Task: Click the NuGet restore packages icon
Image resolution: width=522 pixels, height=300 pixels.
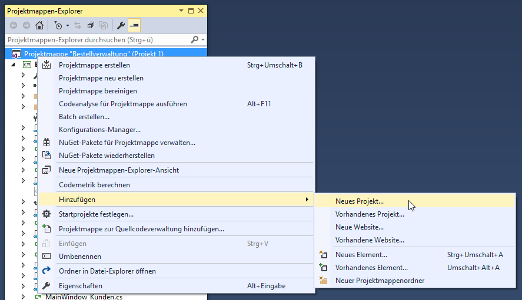Action: pos(46,155)
